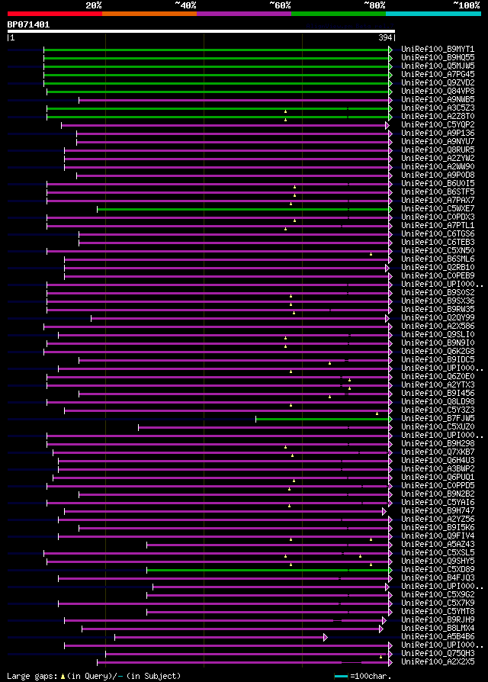Click the UniRef100_Q2RB10 label
488x682 pixels.
(438, 268)
